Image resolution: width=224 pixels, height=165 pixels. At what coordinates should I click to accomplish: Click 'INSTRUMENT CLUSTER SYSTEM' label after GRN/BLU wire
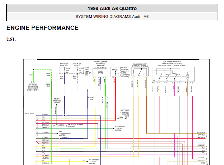point(120,128)
